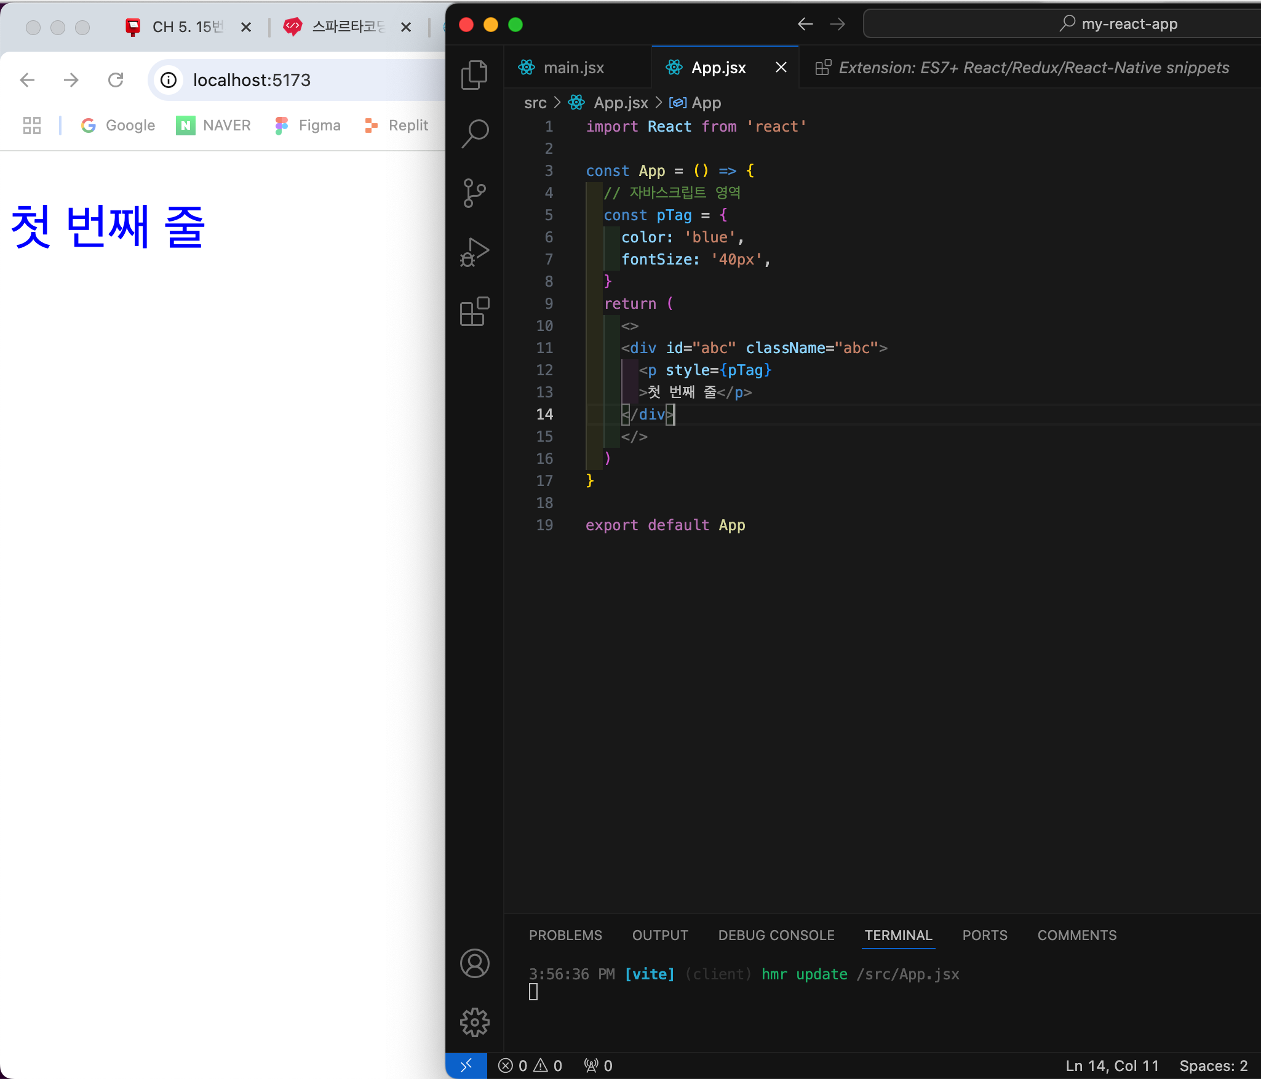Select the PROBLEMS panel tab

(565, 935)
